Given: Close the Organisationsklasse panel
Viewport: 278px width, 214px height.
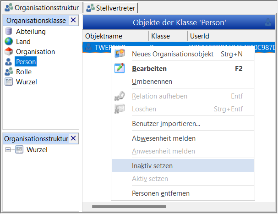Looking at the screenshot, I should (73, 20).
